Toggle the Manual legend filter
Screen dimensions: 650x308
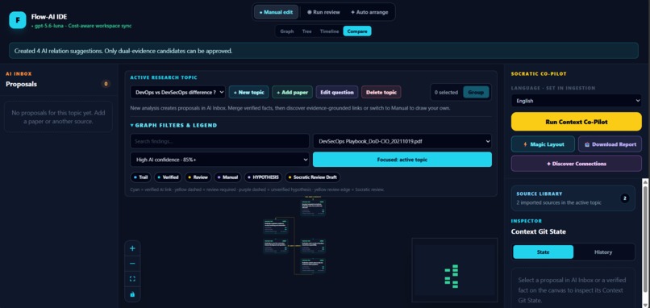pos(227,177)
